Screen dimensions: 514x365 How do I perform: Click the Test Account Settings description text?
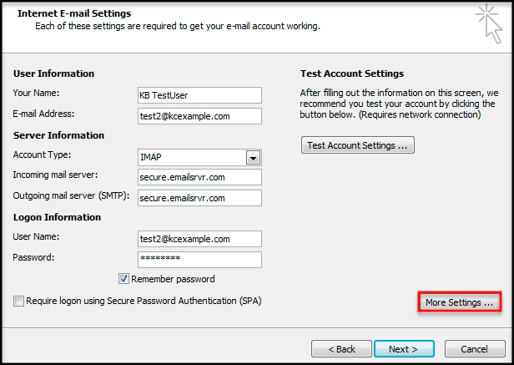click(399, 104)
